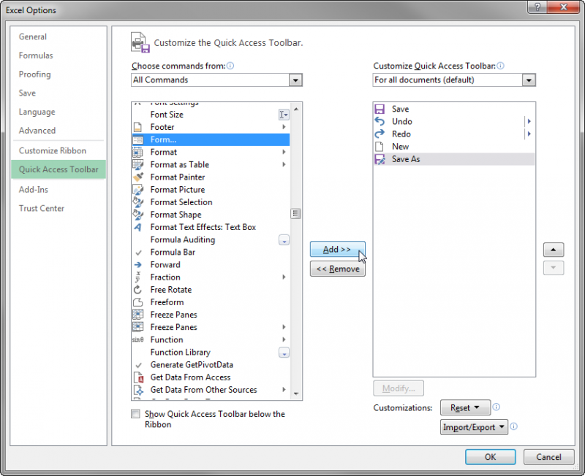Select Get Data From Other Sources icon
Screen dimensions: 585x476
pos(138,390)
